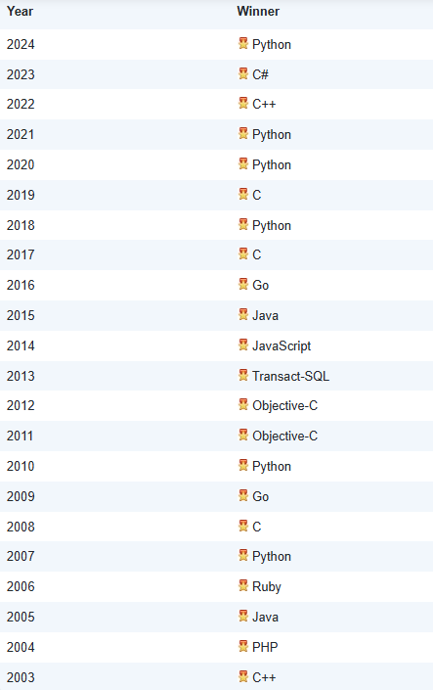
Task: Select the medal icon in the 2008 row
Action: point(243,526)
